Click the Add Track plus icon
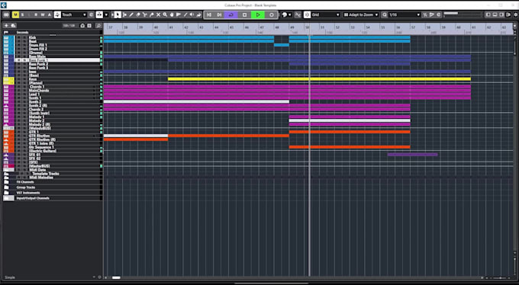The height and width of the screenshot is (285, 519). point(6,25)
